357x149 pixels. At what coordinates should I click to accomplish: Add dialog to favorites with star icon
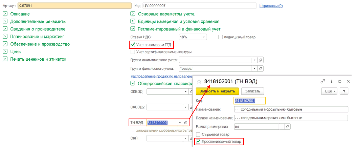click(x=199, y=81)
